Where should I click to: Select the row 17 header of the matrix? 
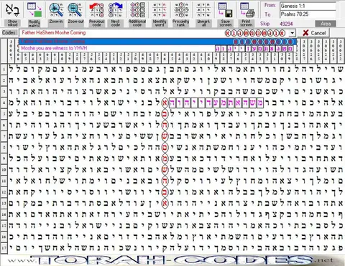[4, 248]
